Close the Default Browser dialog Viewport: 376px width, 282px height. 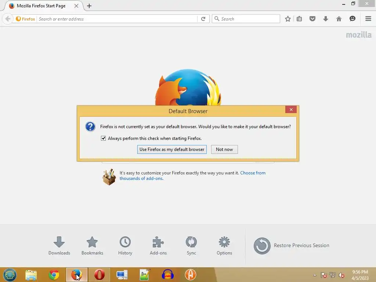pos(291,109)
